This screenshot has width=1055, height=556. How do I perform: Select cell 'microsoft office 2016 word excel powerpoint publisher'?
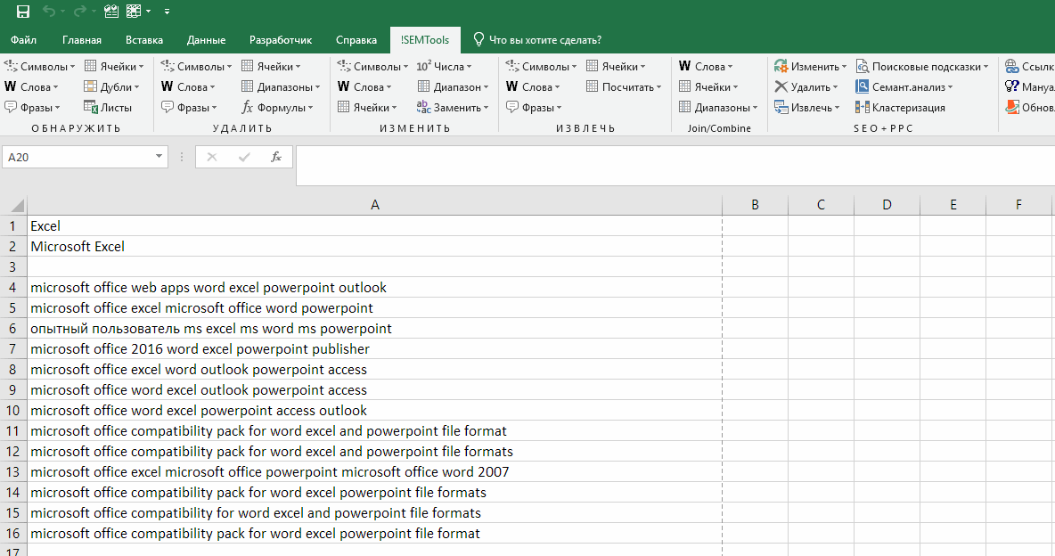coord(375,348)
